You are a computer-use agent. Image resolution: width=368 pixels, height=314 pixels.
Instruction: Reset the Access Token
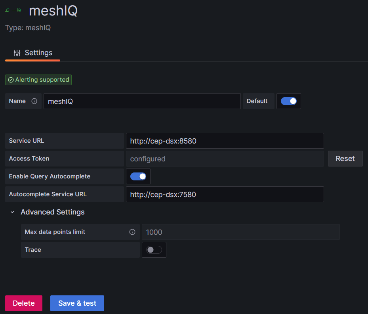pos(345,159)
